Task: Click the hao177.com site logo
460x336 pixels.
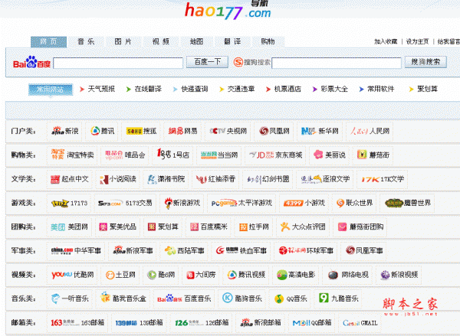Action: point(228,11)
